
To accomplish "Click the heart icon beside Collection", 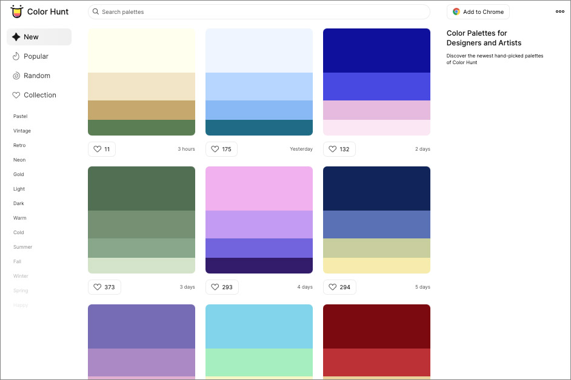I will point(16,95).
